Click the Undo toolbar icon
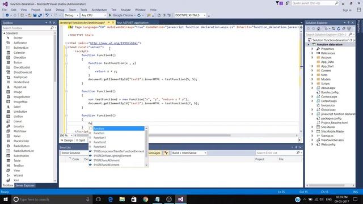363x204 pixels. (47, 15)
